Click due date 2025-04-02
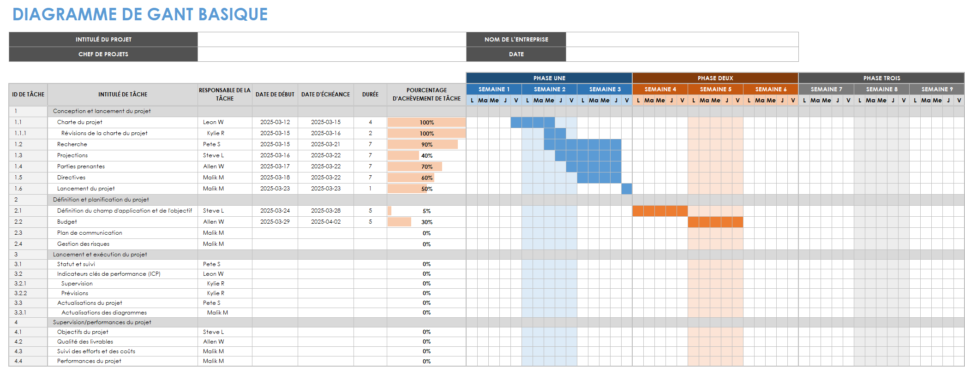Screen dimensions: 965x374 326,222
